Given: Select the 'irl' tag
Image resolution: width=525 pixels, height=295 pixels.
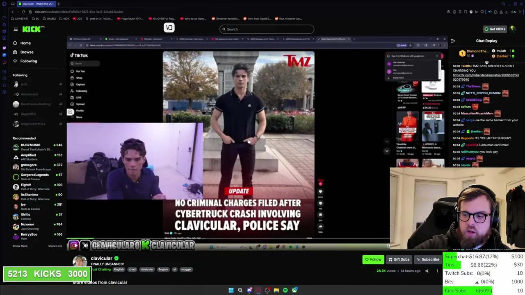Looking at the screenshot, I should [x=174, y=270].
